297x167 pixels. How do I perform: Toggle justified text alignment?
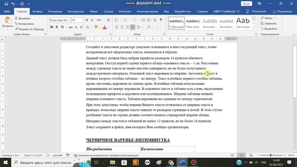tap(132, 27)
